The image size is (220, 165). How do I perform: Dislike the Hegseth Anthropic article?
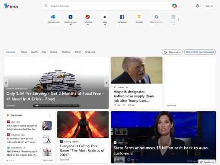click(x=124, y=105)
